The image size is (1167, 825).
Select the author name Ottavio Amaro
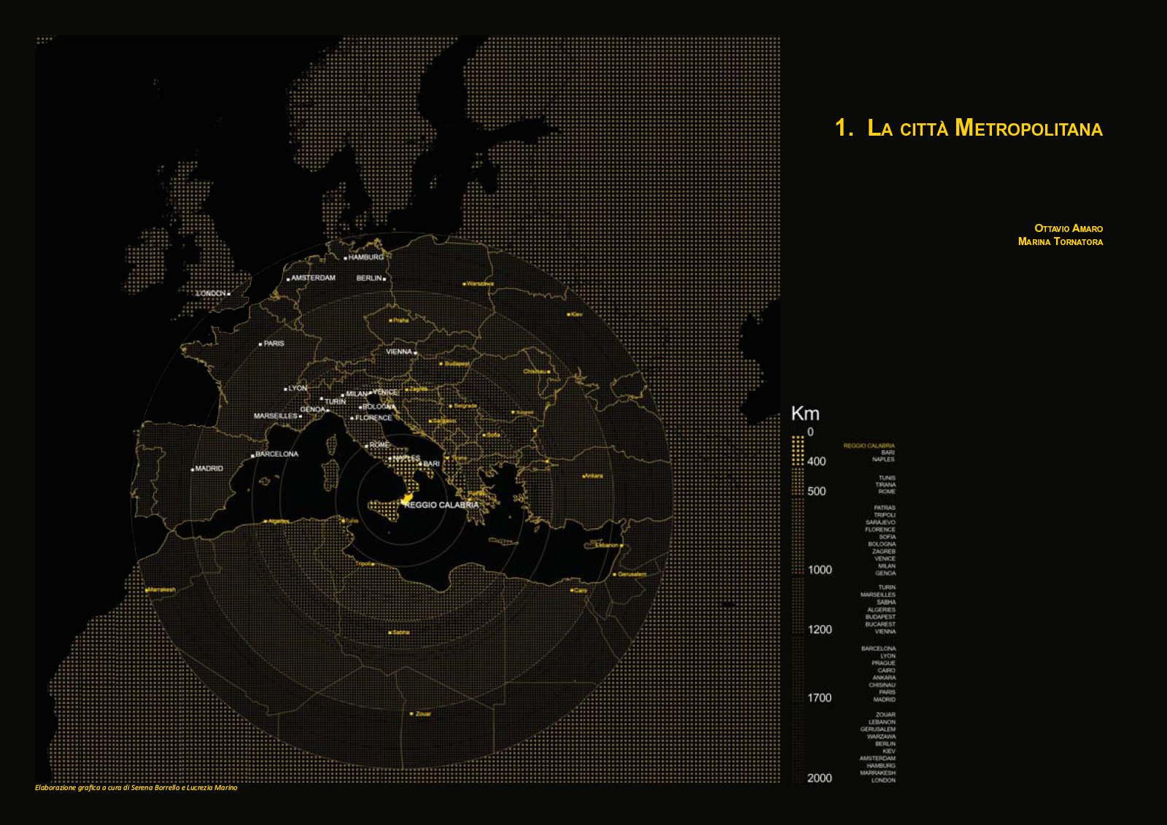[x=1068, y=228]
